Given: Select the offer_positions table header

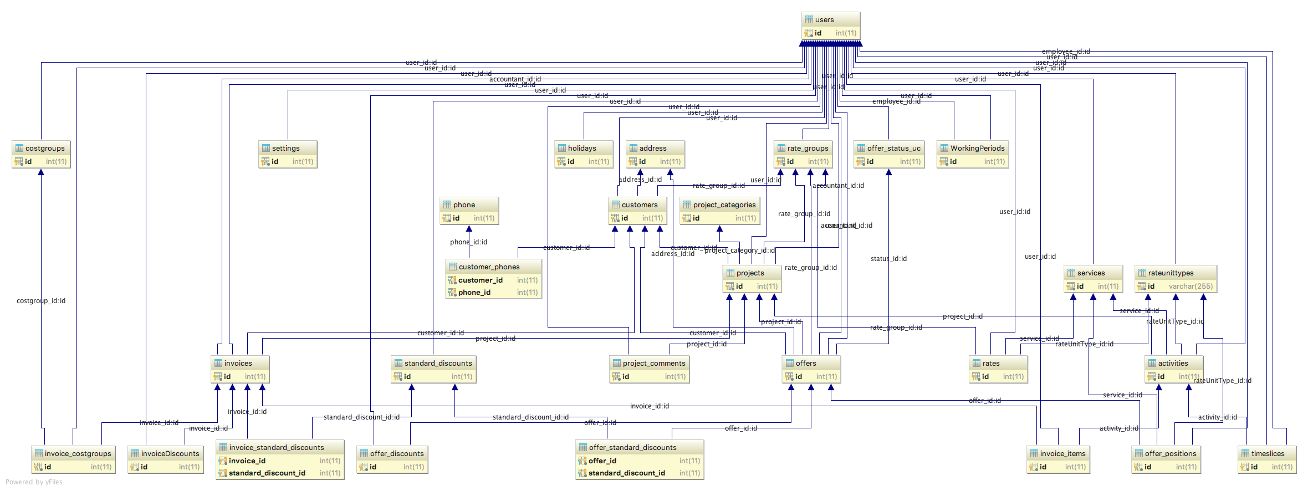Looking at the screenshot, I should tap(1166, 453).
